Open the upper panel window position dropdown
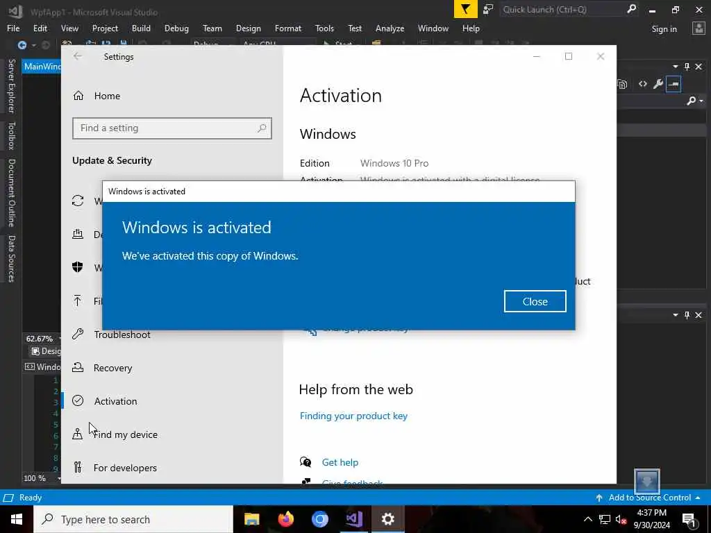The width and height of the screenshot is (711, 533). [x=675, y=67]
